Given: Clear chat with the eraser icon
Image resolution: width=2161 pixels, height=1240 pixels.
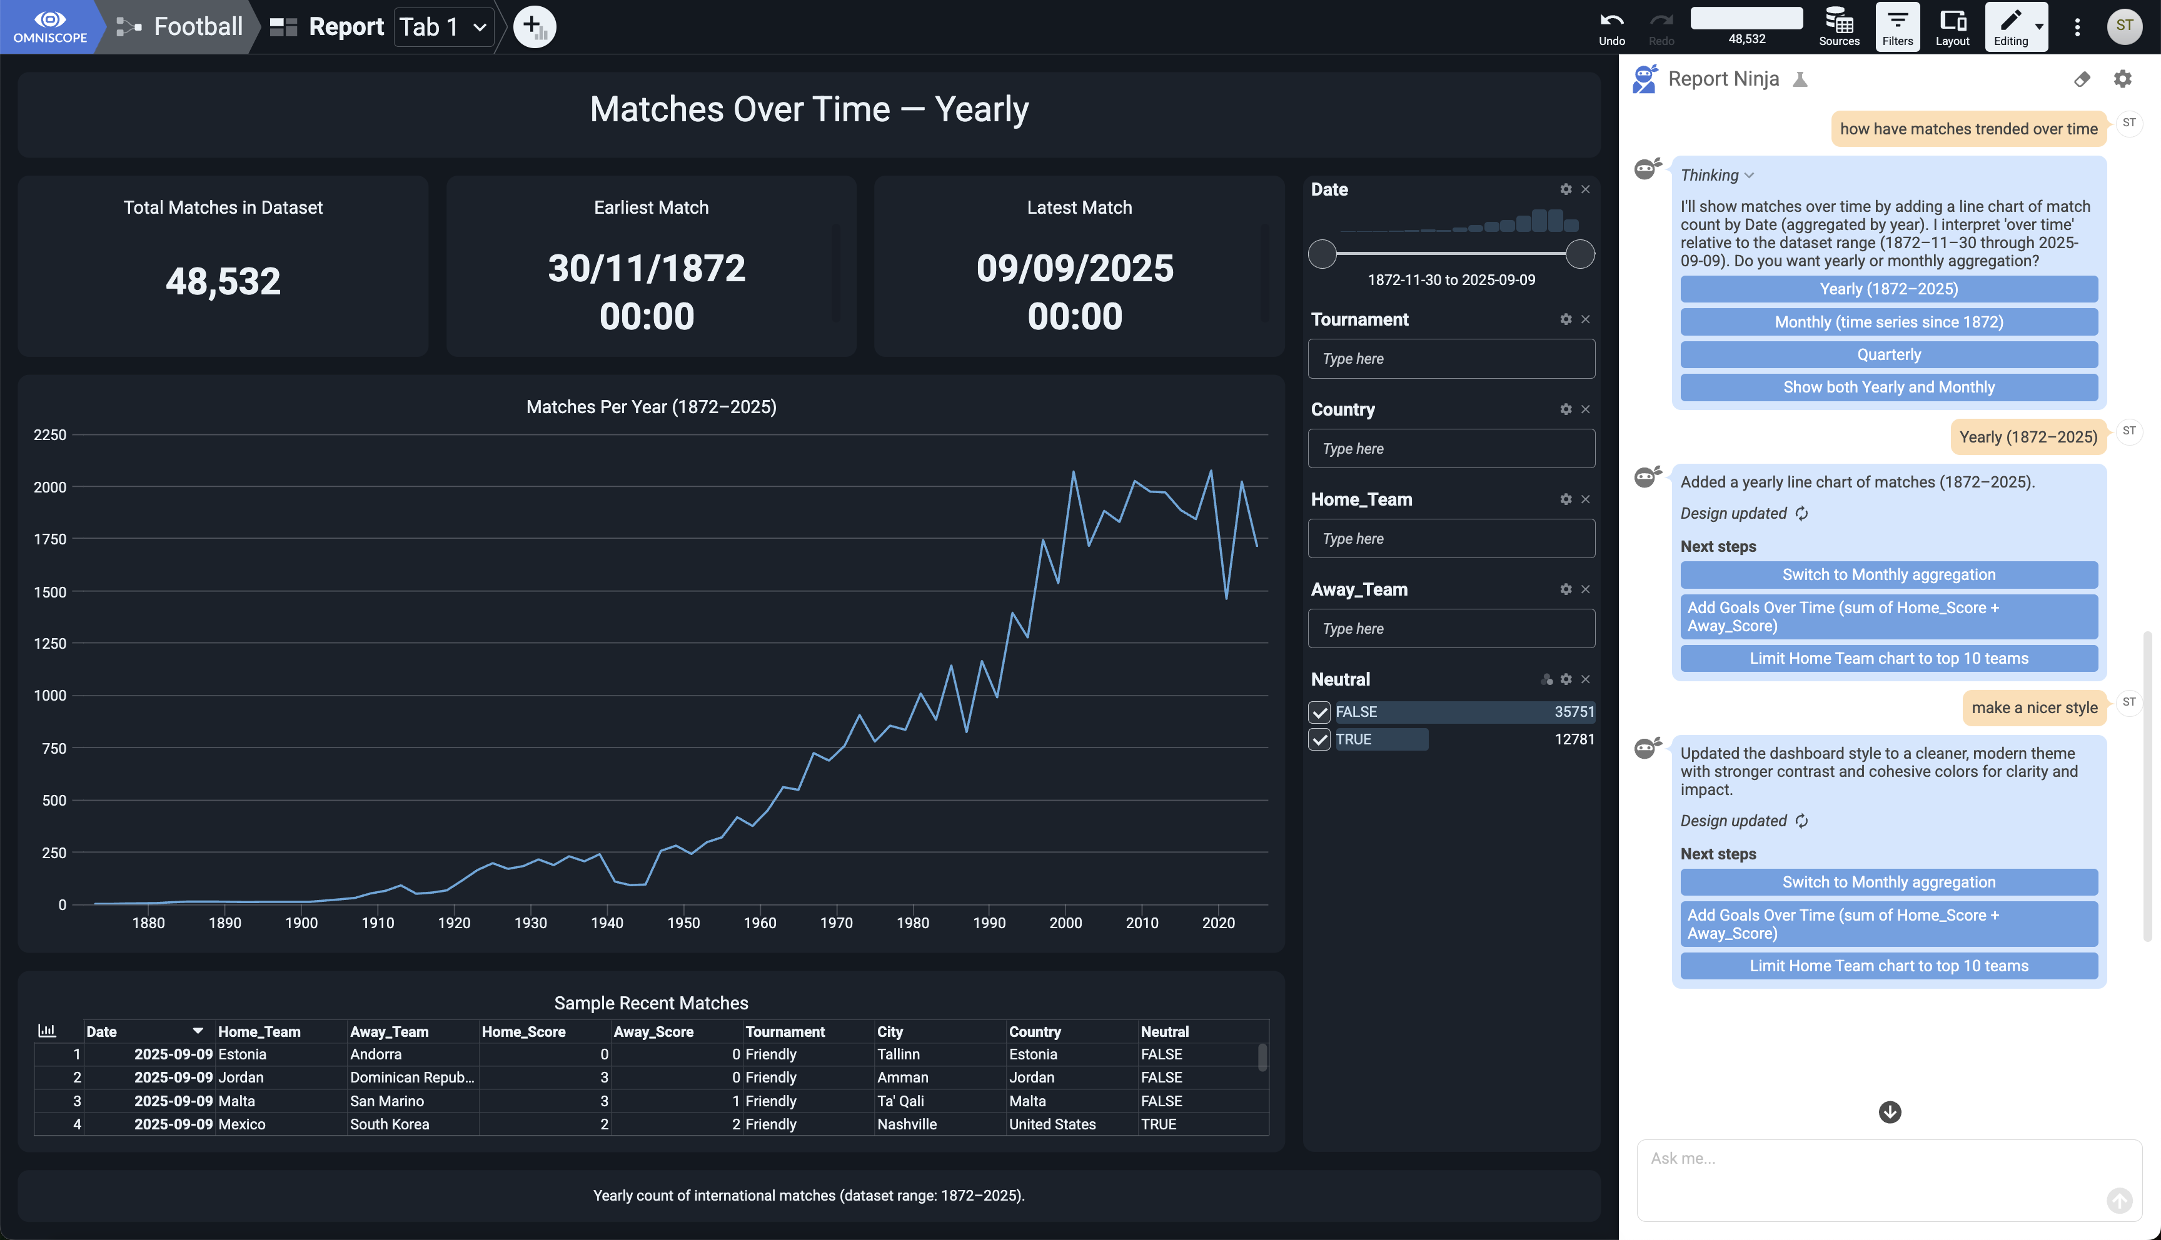Looking at the screenshot, I should [x=2081, y=79].
